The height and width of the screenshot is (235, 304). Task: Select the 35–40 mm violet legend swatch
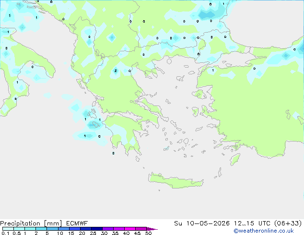118,229
